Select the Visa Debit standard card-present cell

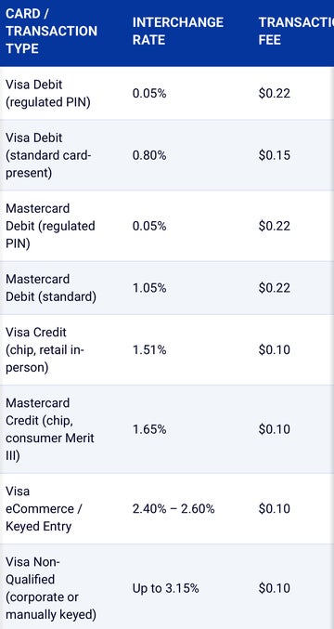pos(48,155)
